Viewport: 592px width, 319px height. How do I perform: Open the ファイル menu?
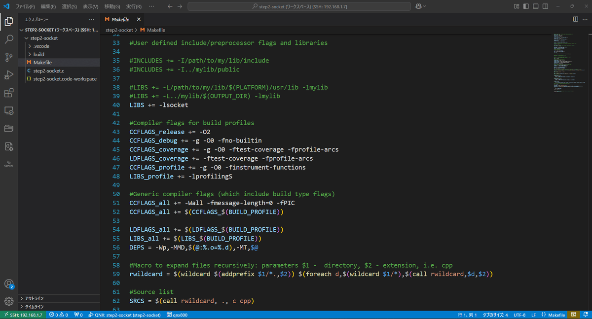coord(25,6)
